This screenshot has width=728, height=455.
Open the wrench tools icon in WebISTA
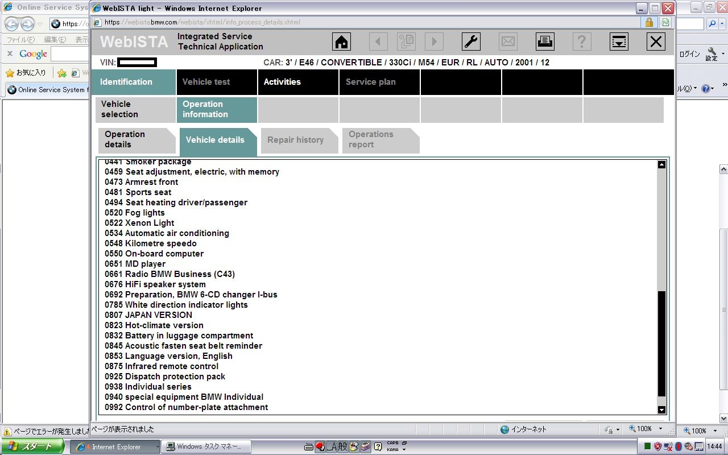coord(471,42)
